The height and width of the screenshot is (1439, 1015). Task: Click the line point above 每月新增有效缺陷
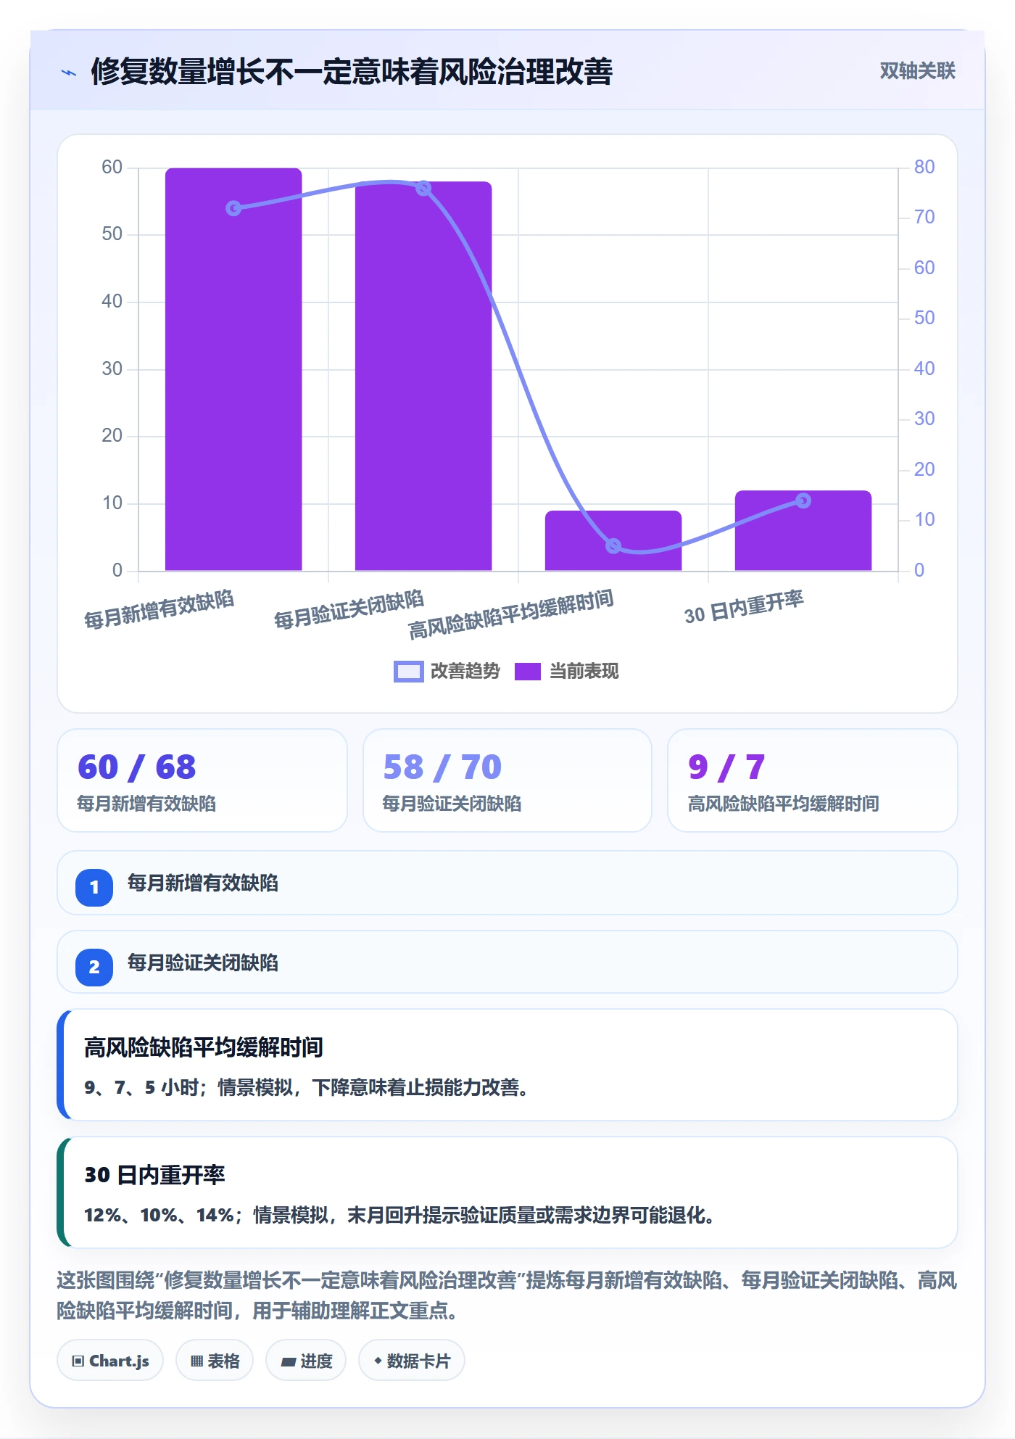point(233,208)
